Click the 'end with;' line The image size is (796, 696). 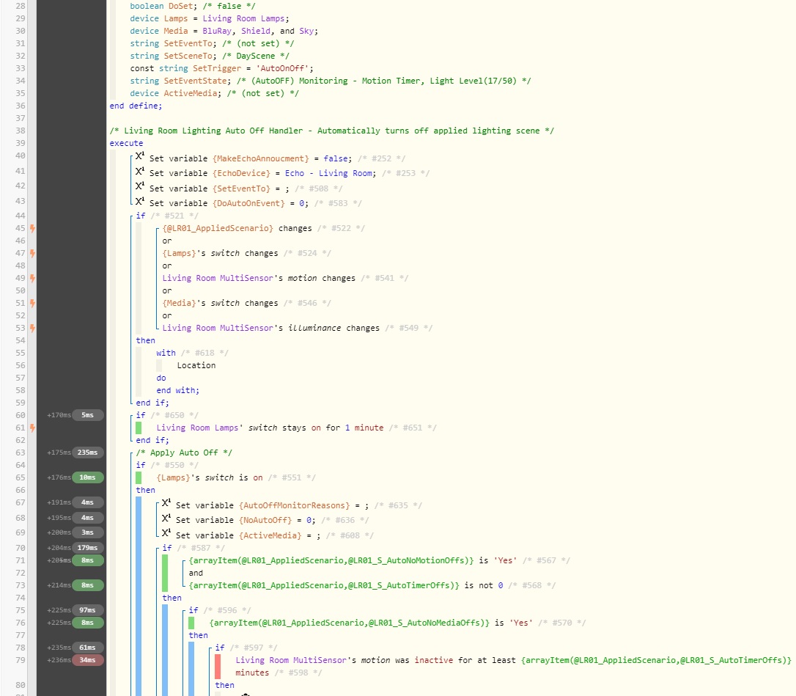tap(177, 390)
